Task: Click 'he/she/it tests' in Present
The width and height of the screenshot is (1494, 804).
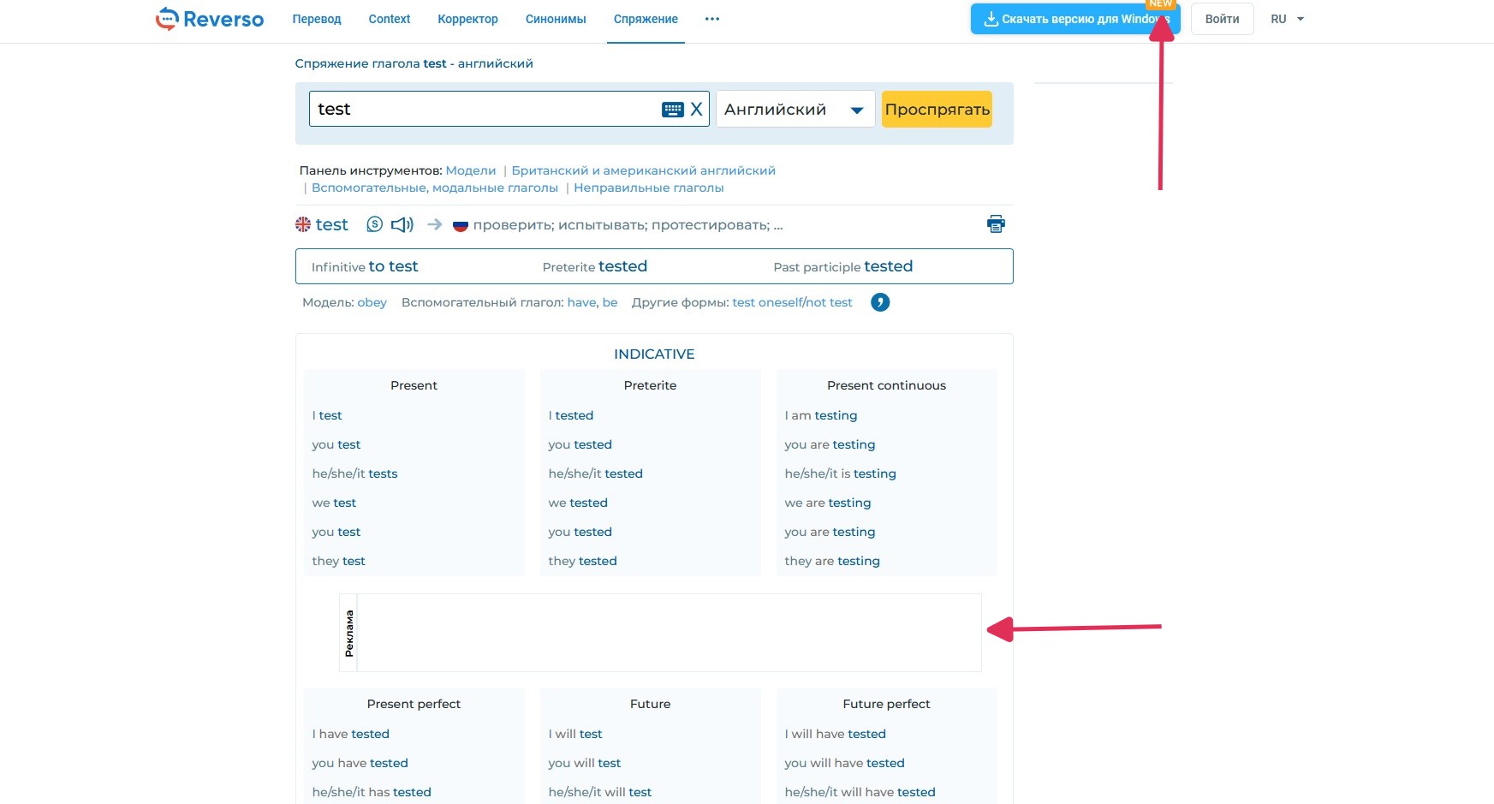Action: click(x=354, y=473)
